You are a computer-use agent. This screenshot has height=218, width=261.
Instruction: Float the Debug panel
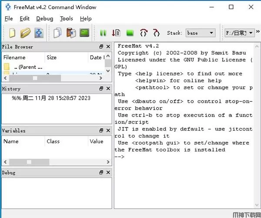pos(101,172)
